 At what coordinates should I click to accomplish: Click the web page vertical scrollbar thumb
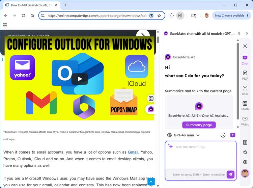158,40
